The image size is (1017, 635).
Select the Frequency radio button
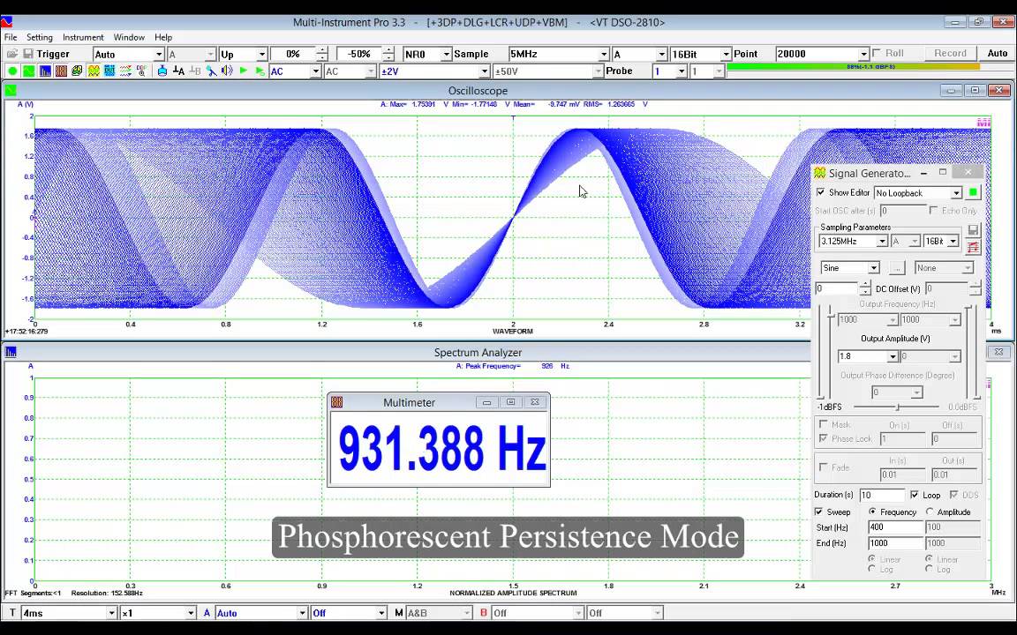pyautogui.click(x=872, y=512)
